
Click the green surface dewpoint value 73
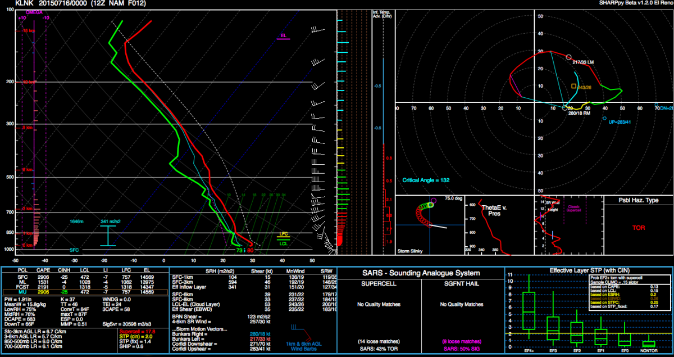(x=240, y=250)
